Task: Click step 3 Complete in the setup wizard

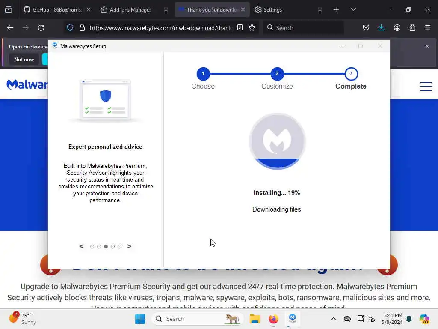Action: pos(351,74)
